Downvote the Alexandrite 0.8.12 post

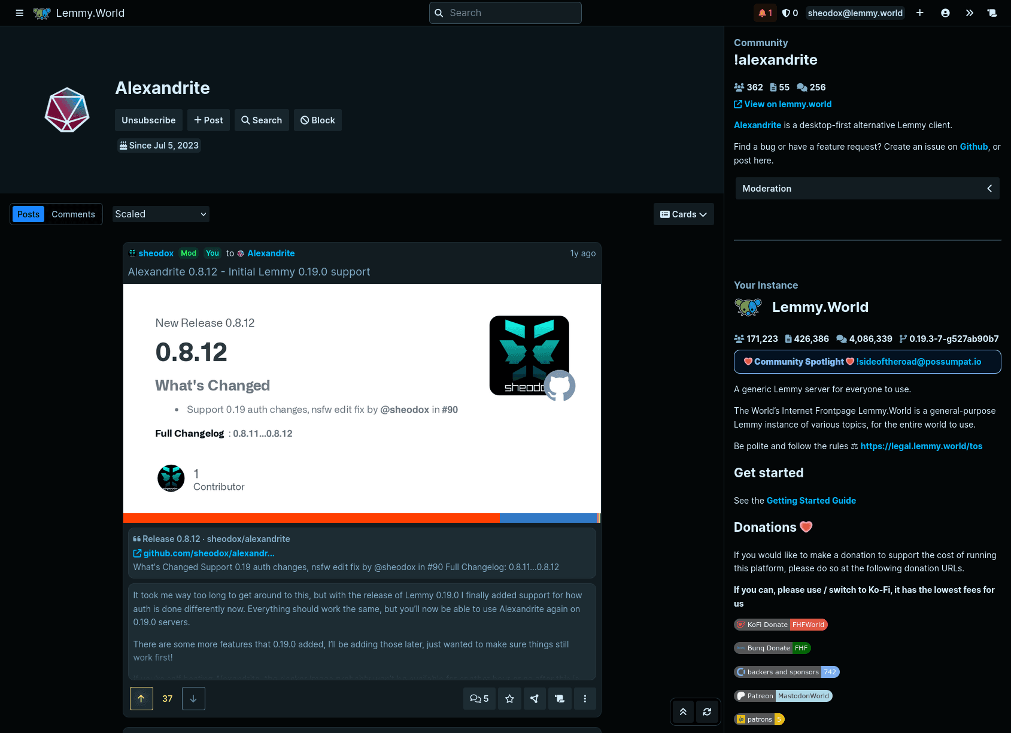tap(193, 698)
